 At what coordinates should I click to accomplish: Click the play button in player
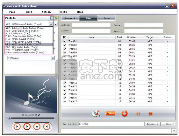27,126
